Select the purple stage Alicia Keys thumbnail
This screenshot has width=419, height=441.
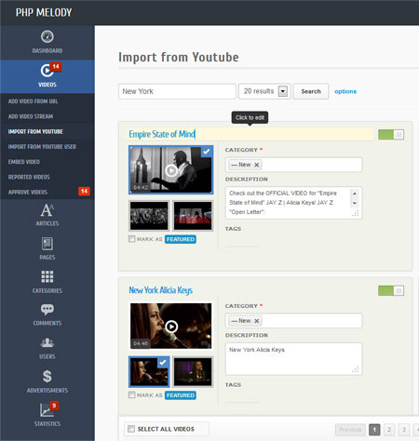click(193, 372)
